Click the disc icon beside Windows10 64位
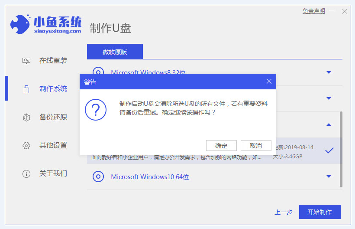This screenshot has width=355, height=229. click(x=98, y=177)
